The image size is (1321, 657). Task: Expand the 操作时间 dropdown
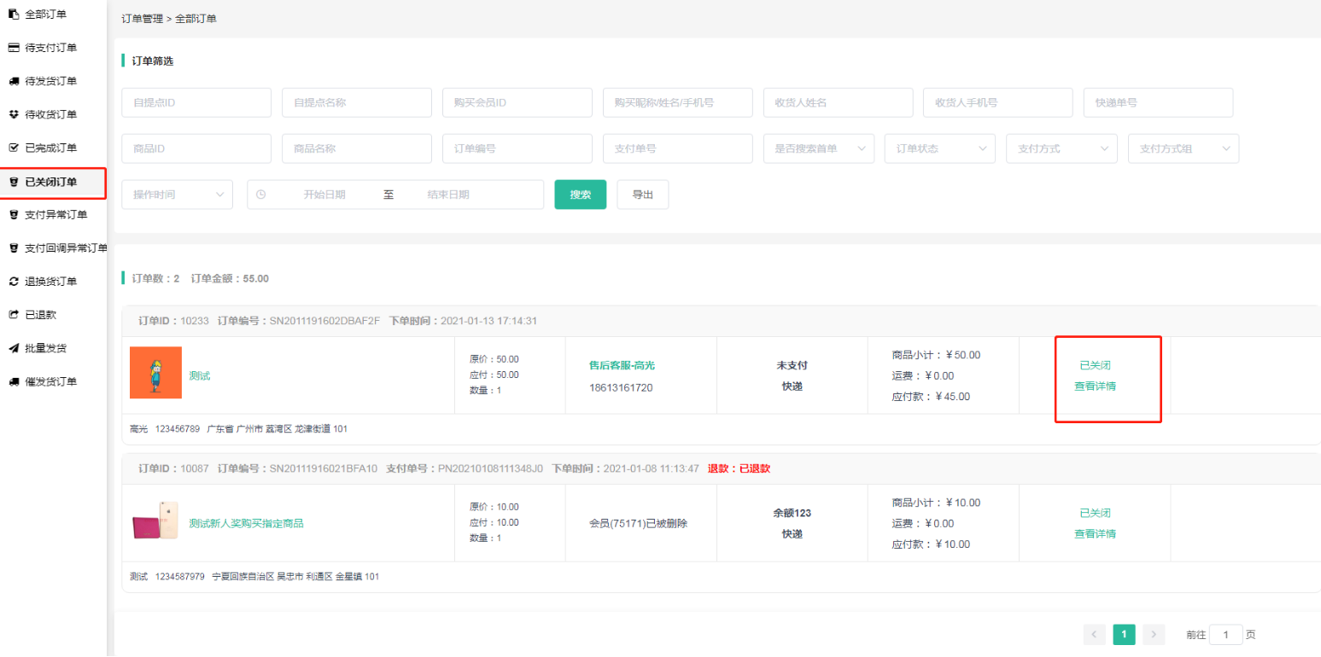(177, 195)
